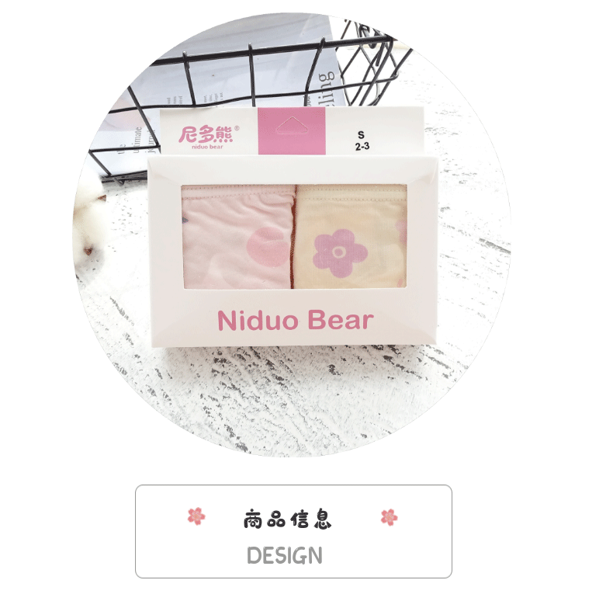The height and width of the screenshot is (601, 613).
Task: Click the large Niduo Bear box text
Action: pos(296,321)
